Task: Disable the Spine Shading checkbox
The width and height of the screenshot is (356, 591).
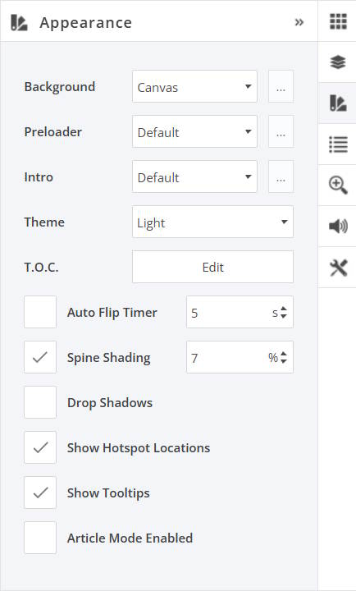Action: pos(40,357)
